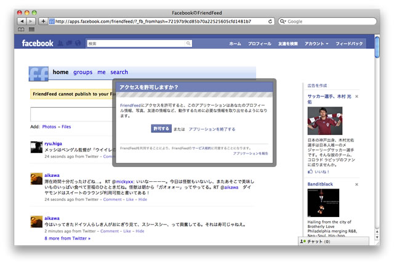Viewport: 394px width, 265px height.
Task: Click アプリケーションを報告 report link
Action: [251, 153]
